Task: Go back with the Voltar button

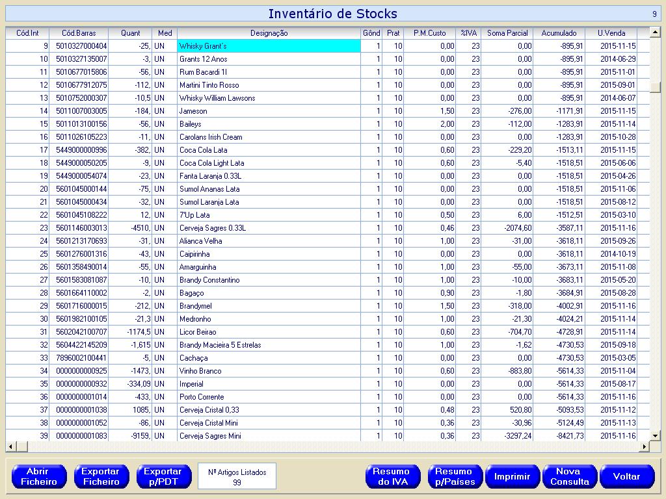Action: [626, 476]
